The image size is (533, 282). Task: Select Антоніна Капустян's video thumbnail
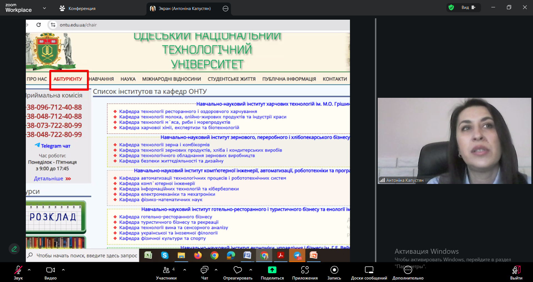(454, 141)
